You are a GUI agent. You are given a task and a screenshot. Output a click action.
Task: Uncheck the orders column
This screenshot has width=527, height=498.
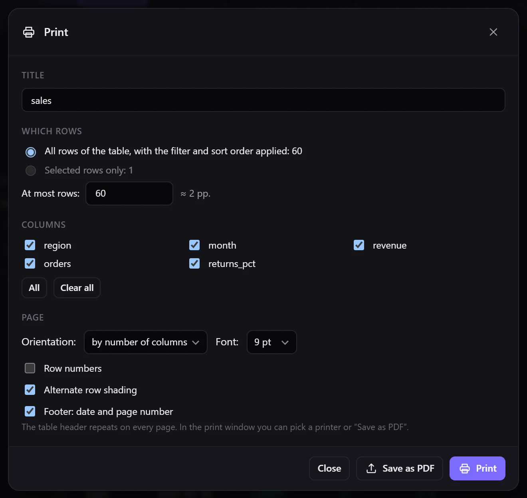point(30,263)
